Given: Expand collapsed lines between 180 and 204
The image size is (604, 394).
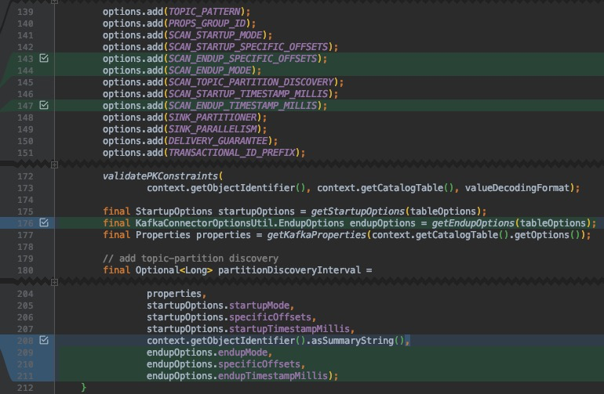Looking at the screenshot, I should 54,282.
